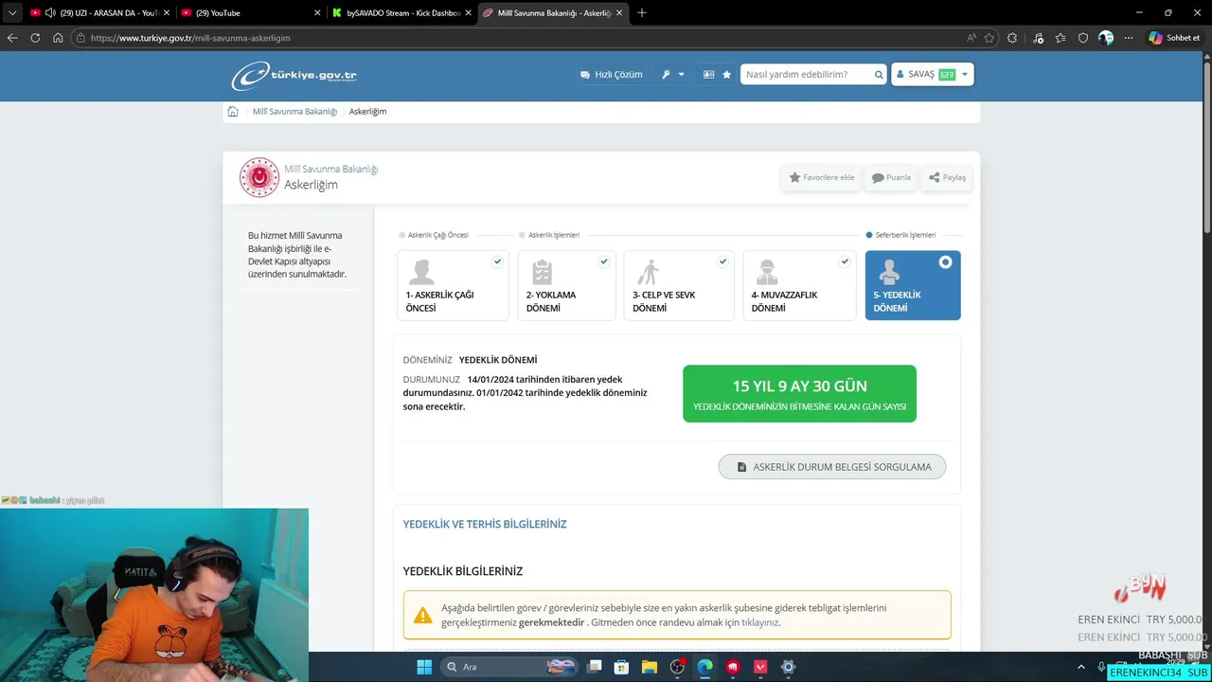Open the browser home page icon
Image resolution: width=1212 pixels, height=682 pixels.
click(x=58, y=38)
